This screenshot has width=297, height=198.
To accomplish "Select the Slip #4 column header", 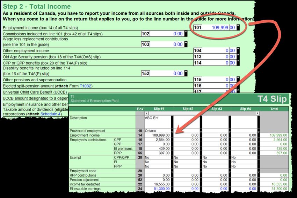I will point(245,109).
